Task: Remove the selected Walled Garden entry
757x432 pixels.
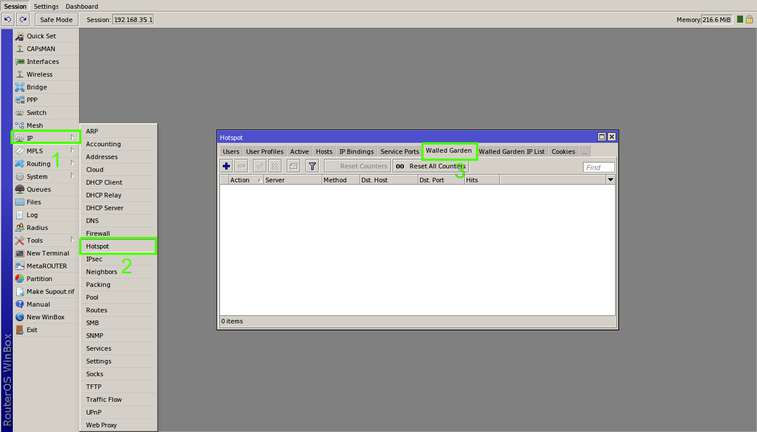Action: [x=241, y=165]
